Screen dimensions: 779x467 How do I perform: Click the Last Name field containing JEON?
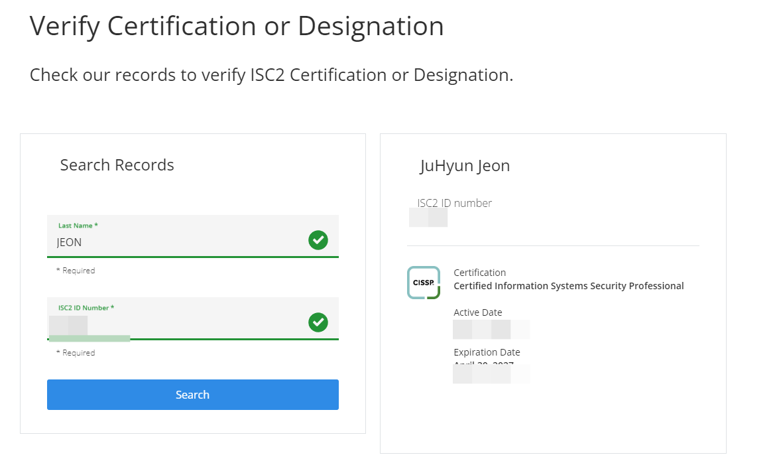[193, 236]
